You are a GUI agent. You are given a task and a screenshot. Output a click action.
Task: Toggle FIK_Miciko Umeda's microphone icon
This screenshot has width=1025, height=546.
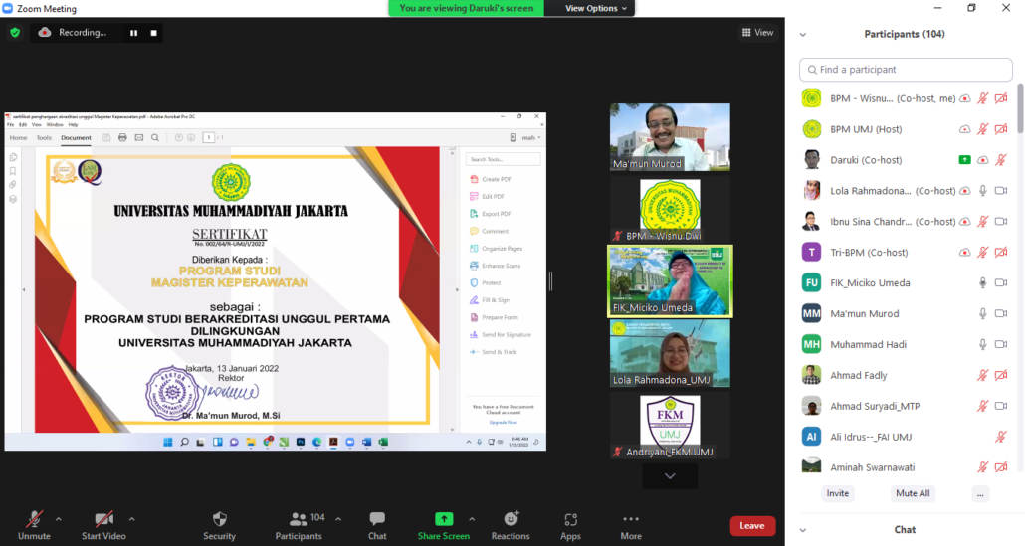982,282
